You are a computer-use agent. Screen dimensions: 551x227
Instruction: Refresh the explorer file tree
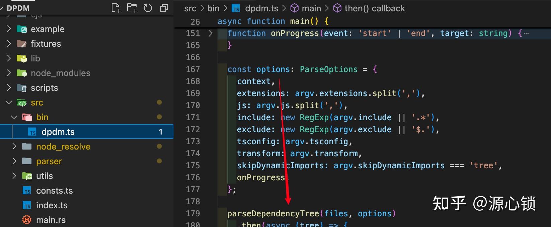148,8
